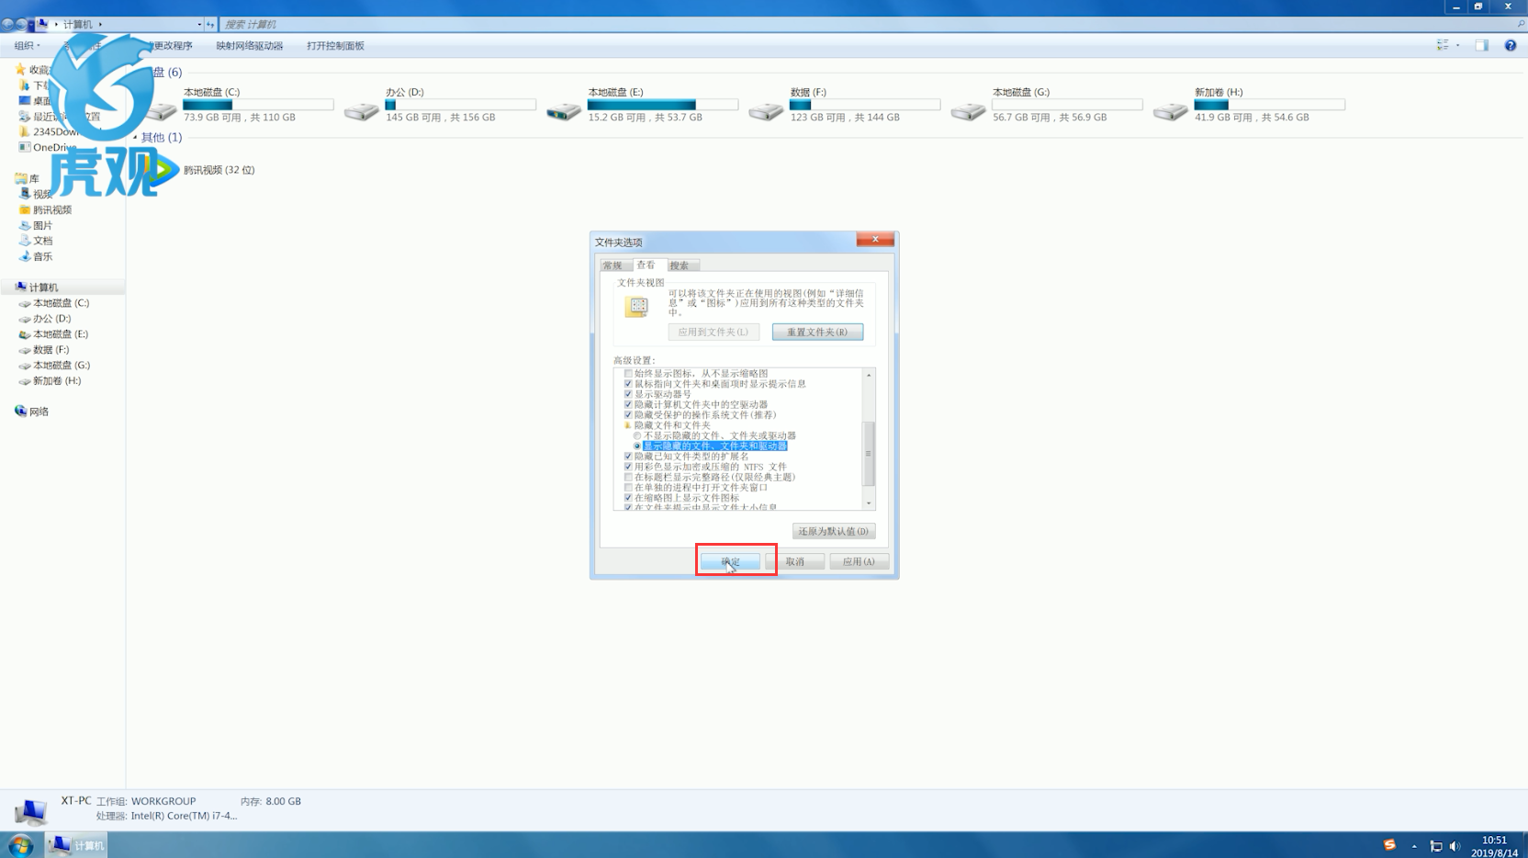1528x858 pixels.
Task: Uncheck 隐藏已知文件类型的扩展名
Action: tap(628, 456)
